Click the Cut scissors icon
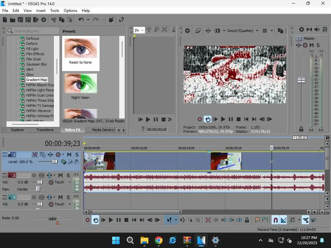The height and width of the screenshot is (248, 331). pos(54,20)
